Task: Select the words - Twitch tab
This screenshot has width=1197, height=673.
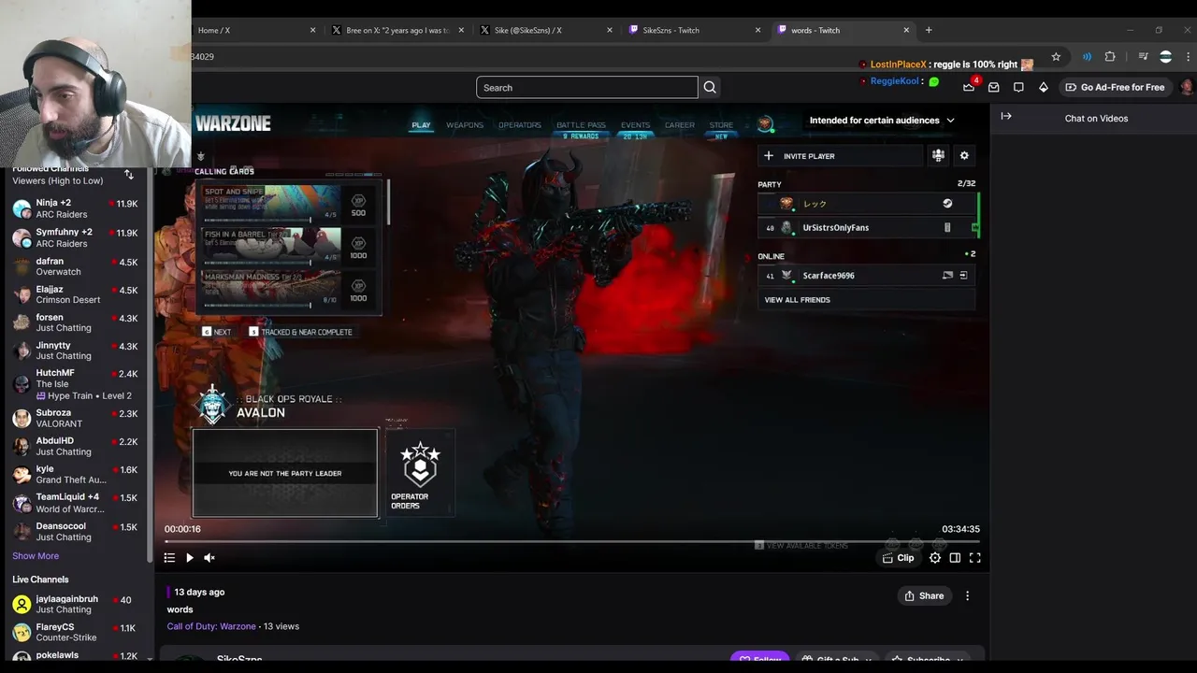Action: (x=844, y=30)
